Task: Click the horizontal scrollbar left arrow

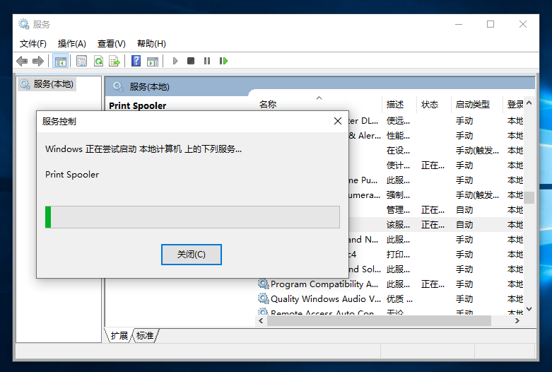Action: 261,320
